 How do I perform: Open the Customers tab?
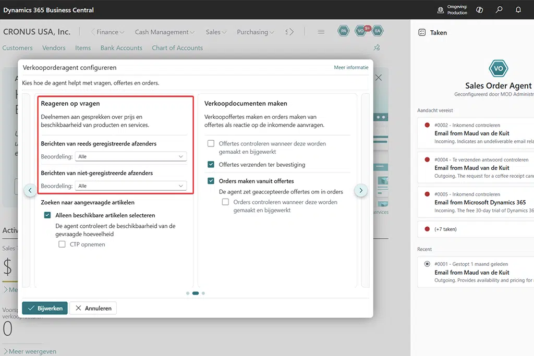(x=17, y=48)
